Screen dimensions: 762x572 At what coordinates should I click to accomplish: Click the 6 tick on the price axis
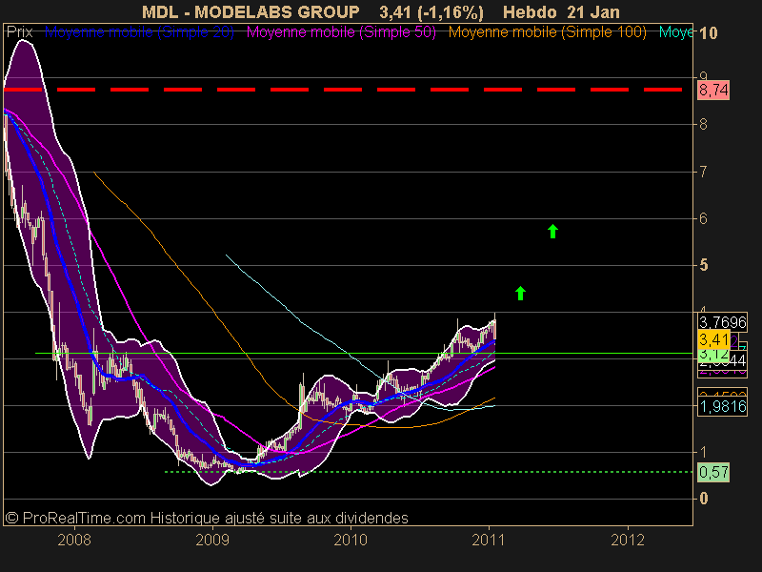coord(703,218)
